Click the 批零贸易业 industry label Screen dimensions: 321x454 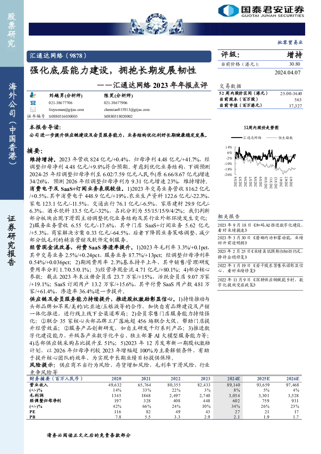click(x=290, y=42)
